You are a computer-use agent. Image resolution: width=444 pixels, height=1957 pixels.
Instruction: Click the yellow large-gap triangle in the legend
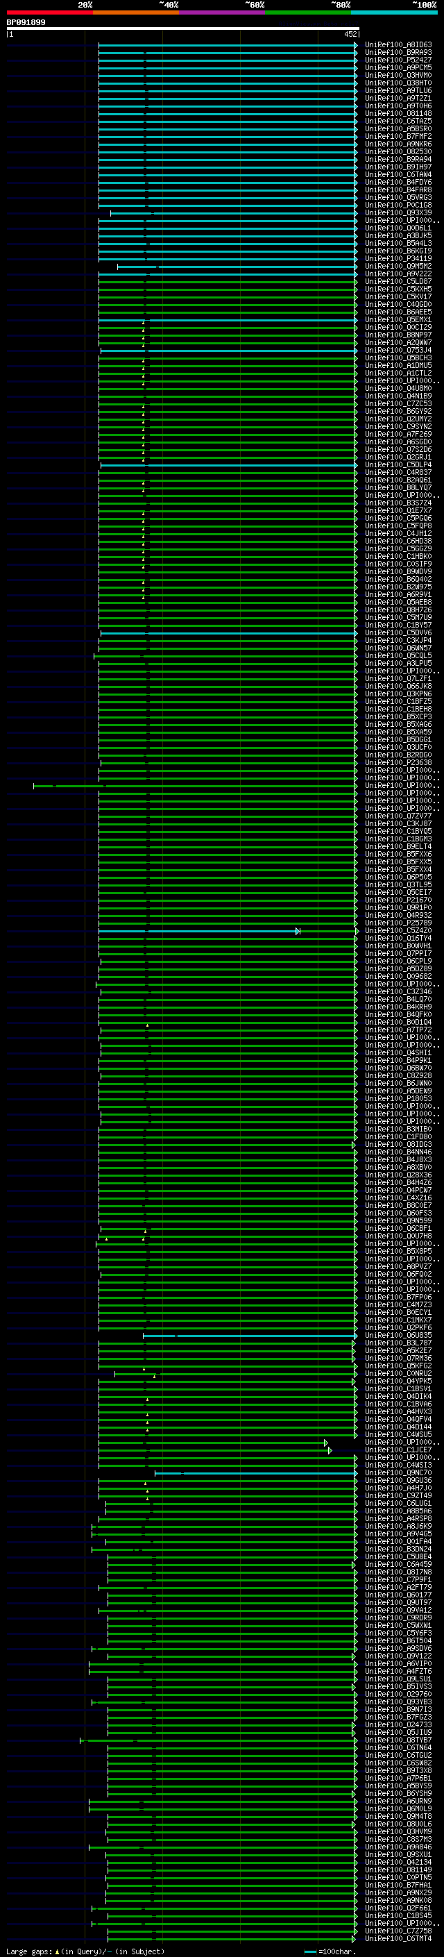coord(57,1951)
